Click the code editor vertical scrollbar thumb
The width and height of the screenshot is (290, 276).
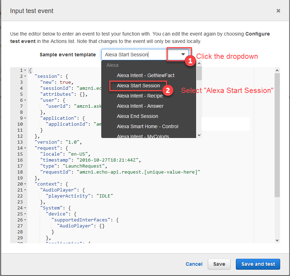[277, 134]
